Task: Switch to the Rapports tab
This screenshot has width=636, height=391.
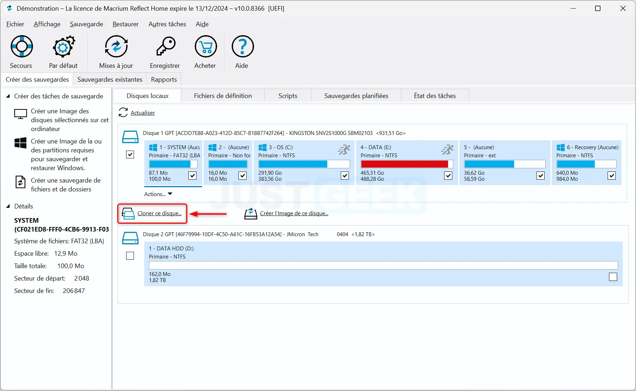Action: click(x=164, y=79)
